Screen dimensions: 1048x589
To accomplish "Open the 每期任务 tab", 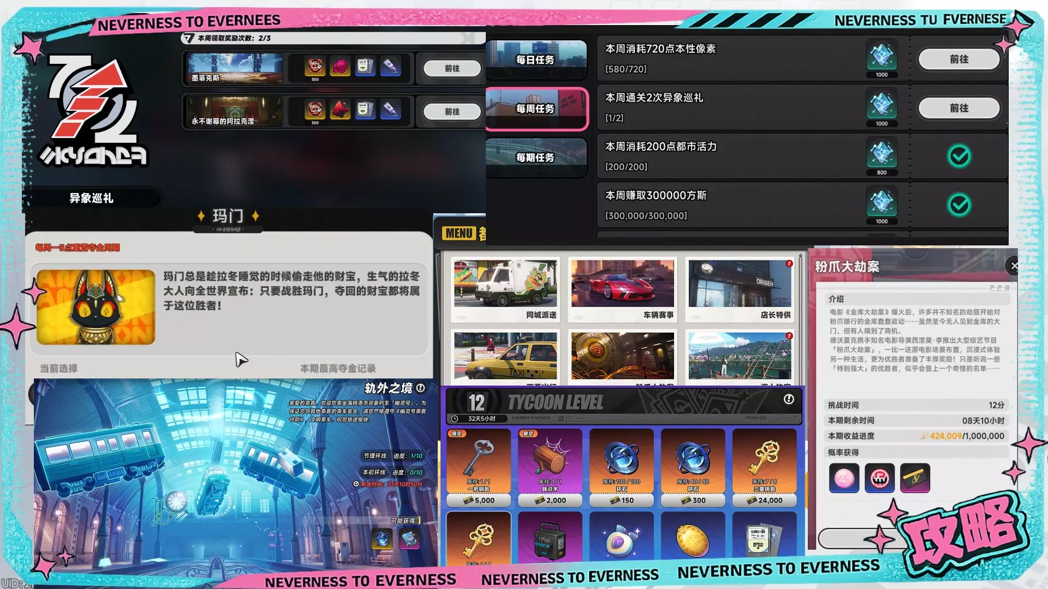I will (535, 157).
